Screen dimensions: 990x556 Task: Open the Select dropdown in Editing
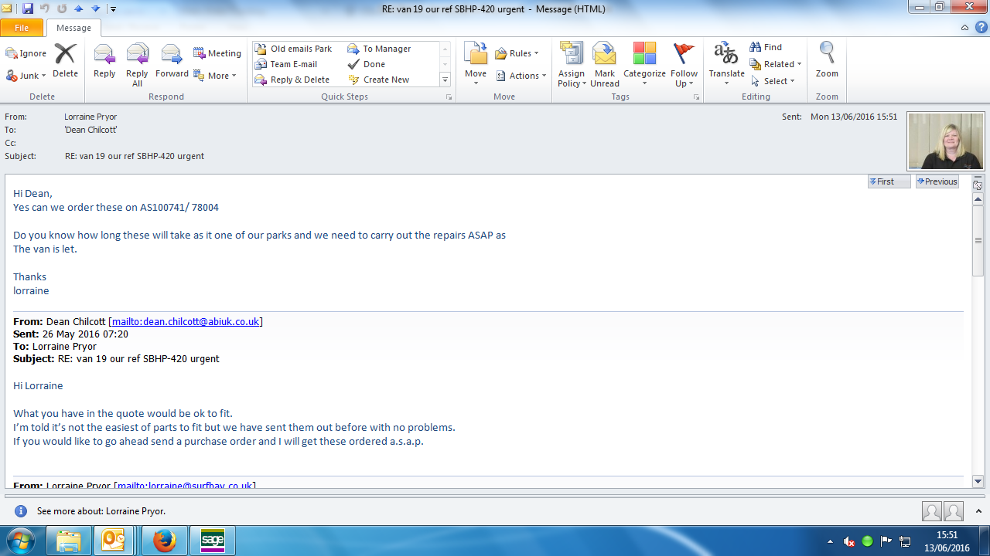pyautogui.click(x=773, y=81)
